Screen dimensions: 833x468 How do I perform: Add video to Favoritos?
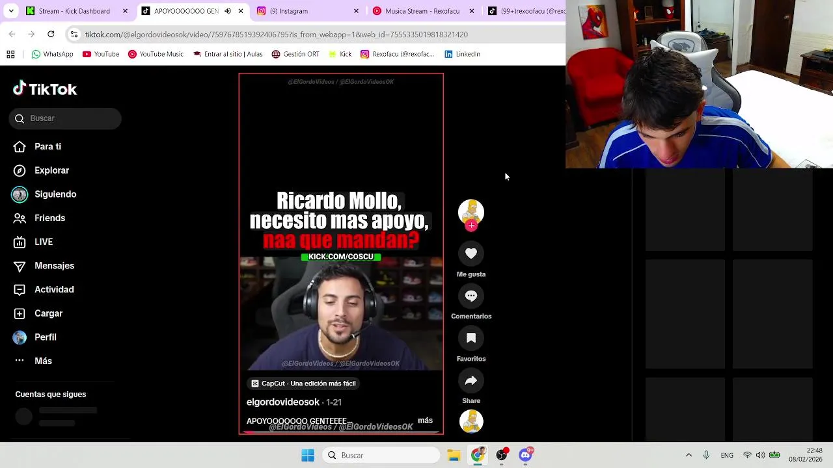pyautogui.click(x=471, y=338)
